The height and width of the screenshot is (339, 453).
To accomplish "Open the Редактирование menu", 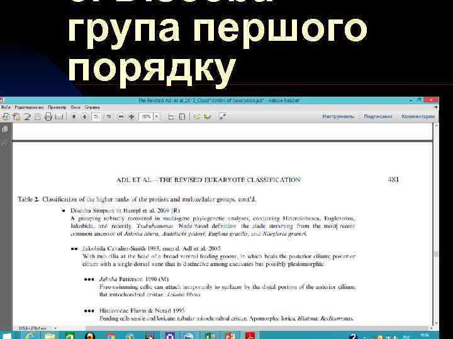I will (29, 107).
